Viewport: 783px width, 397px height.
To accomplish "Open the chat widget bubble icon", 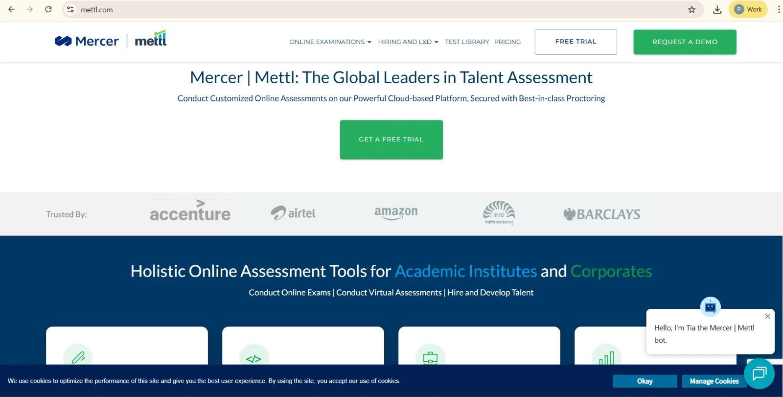I will [759, 374].
